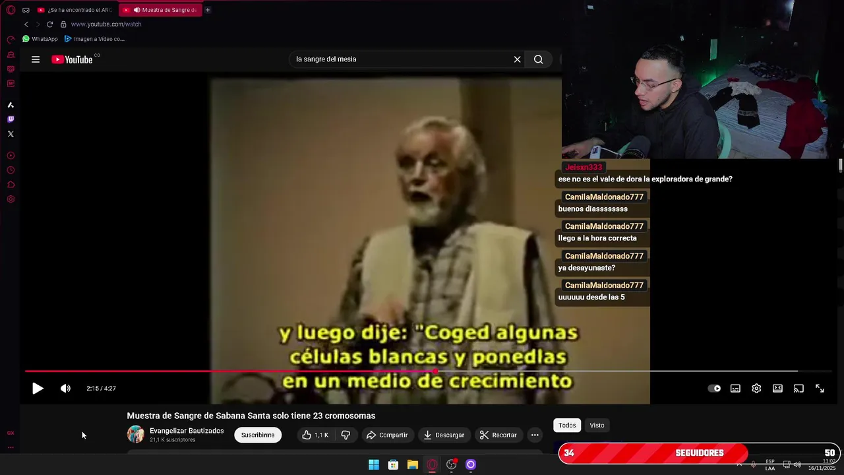Open the YouTube guide hamburger menu
The image size is (844, 475).
point(36,59)
